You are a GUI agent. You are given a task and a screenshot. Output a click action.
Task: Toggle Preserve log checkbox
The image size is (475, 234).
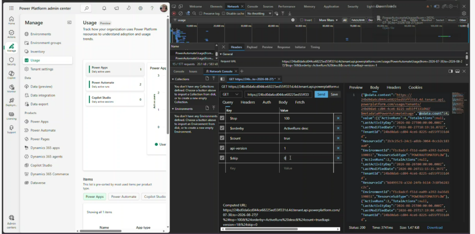pyautogui.click(x=200, y=13)
